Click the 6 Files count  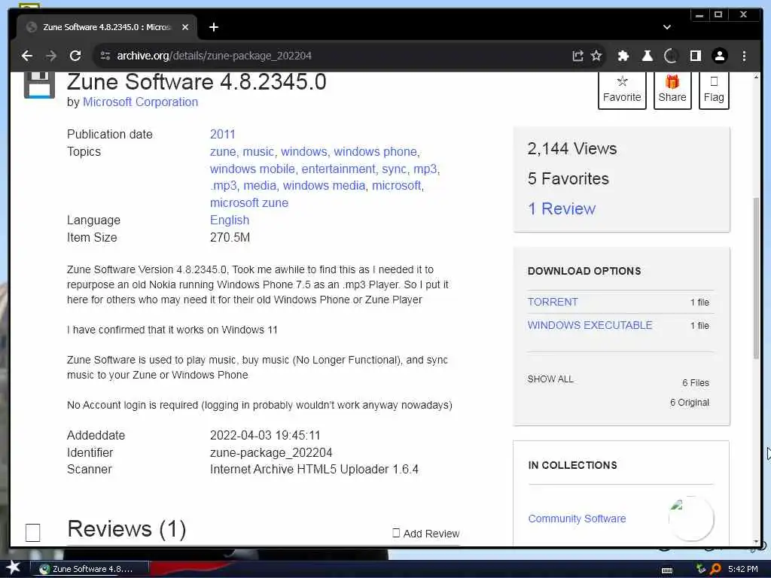(696, 383)
